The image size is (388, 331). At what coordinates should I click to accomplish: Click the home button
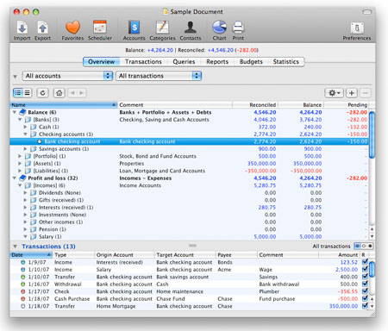(59, 93)
